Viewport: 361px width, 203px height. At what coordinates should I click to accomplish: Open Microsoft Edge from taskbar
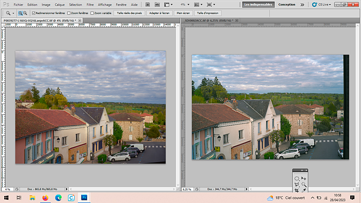[x=58, y=198]
